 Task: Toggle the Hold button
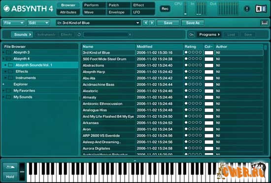(10, 177)
